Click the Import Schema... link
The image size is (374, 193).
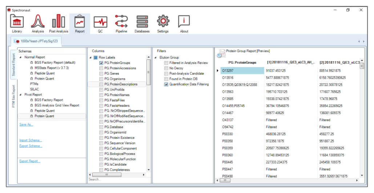[31, 140]
